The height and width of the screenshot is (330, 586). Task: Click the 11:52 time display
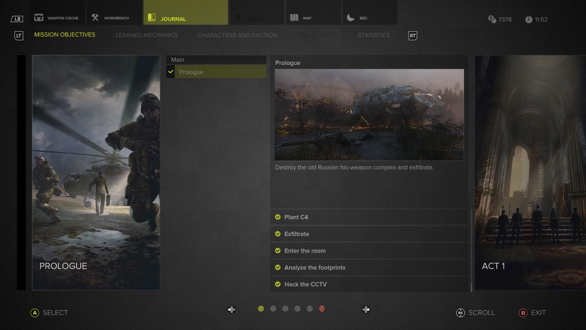tap(541, 20)
